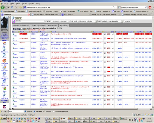Open the Edycja menu

(x=6, y=4)
